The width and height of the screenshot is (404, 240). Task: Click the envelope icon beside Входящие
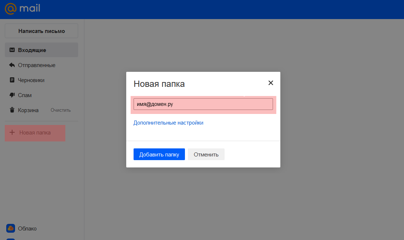pyautogui.click(x=12, y=50)
